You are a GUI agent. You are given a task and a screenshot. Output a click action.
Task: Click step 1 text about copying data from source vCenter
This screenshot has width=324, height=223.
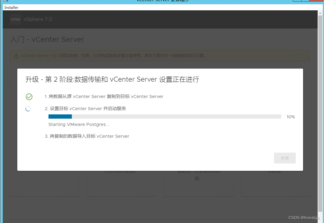104,96
